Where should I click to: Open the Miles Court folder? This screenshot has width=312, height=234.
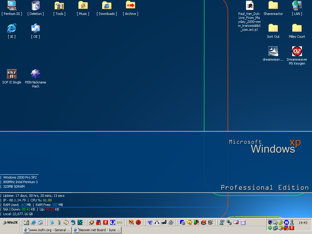click(297, 28)
